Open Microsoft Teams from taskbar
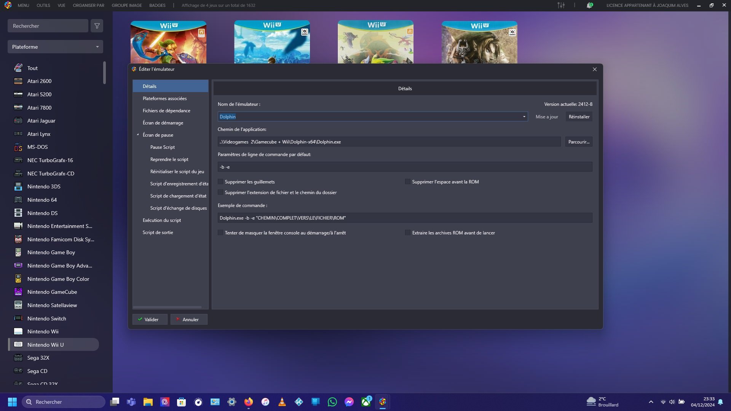The image size is (731, 411). 131,402
